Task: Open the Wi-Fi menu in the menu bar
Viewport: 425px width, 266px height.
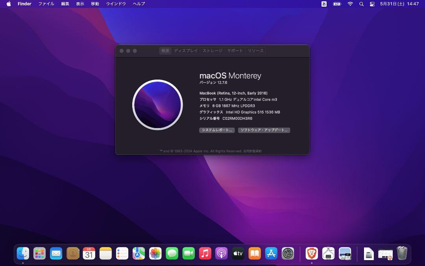Action: point(350,4)
